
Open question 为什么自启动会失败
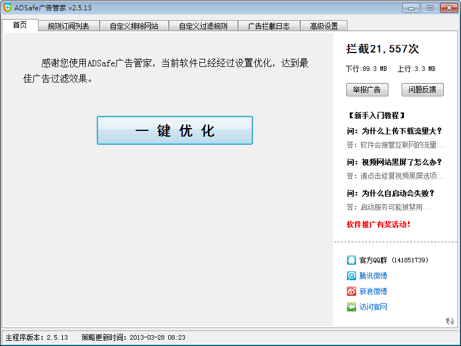coord(391,193)
